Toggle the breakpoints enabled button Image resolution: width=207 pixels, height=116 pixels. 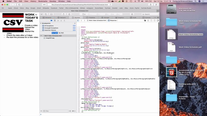51,21
